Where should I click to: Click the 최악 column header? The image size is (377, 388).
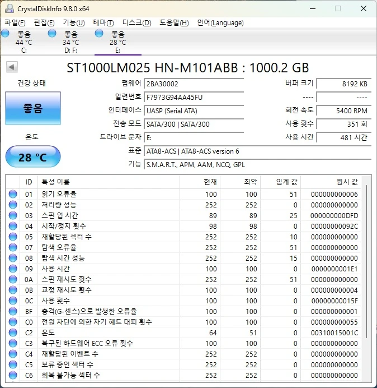(240, 182)
